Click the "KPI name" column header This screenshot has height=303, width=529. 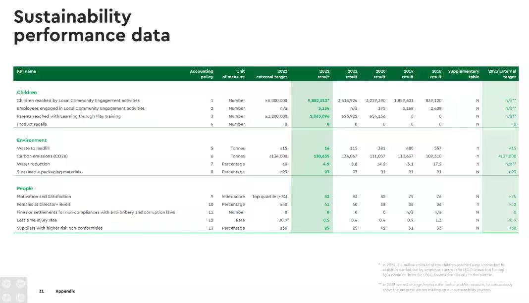(26, 71)
